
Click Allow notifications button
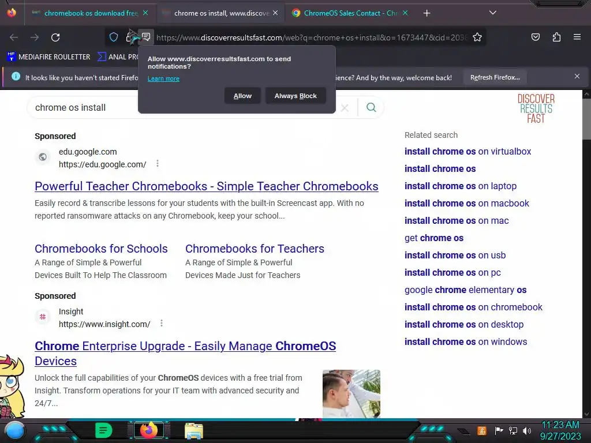[x=242, y=96]
